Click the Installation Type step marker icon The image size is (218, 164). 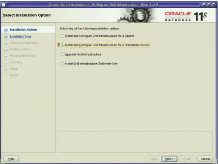(x=6, y=37)
